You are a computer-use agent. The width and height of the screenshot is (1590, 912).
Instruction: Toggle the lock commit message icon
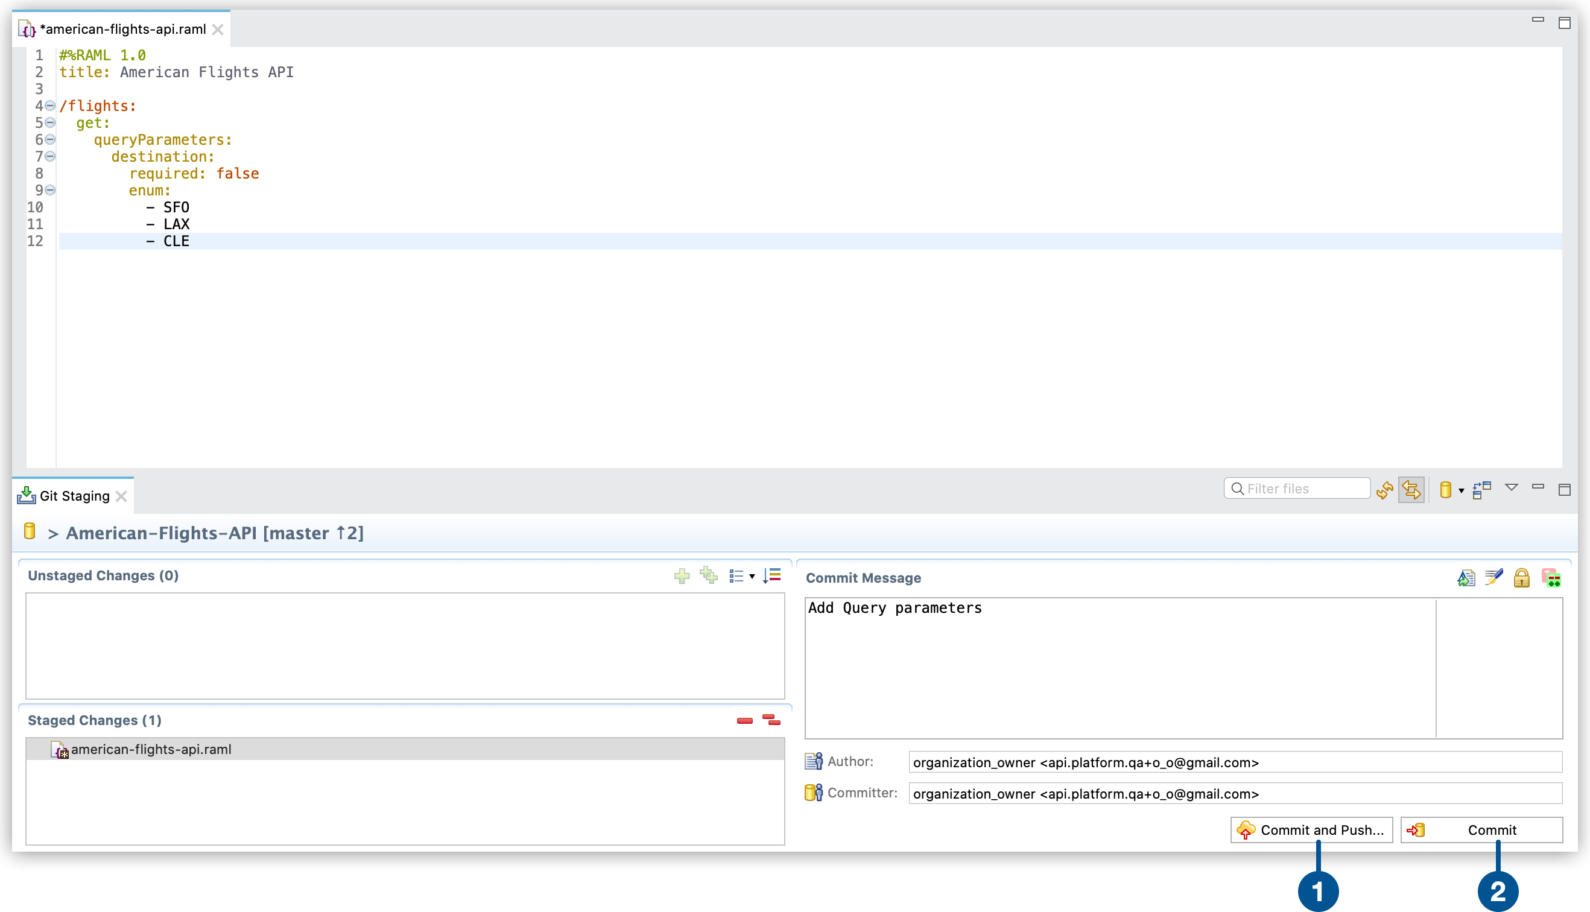(1524, 577)
